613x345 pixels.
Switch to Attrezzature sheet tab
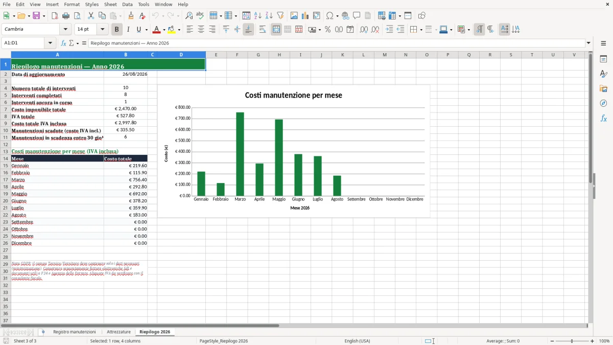coord(119,332)
